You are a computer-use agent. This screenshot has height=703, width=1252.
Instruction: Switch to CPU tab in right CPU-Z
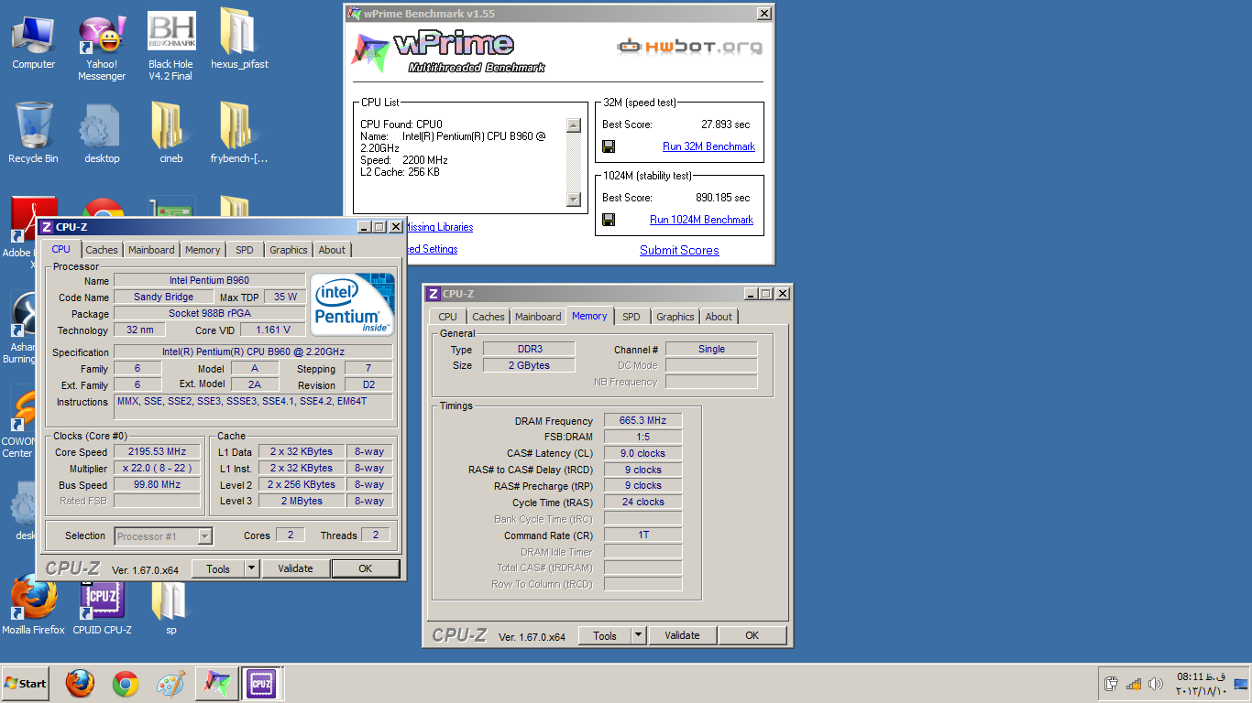tap(447, 317)
